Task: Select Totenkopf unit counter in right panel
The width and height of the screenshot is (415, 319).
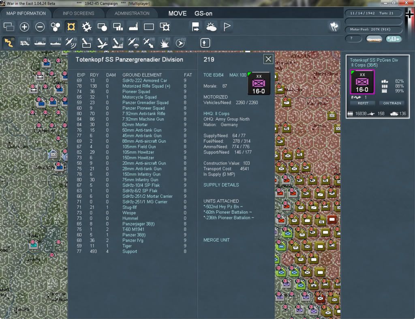Action: (362, 82)
